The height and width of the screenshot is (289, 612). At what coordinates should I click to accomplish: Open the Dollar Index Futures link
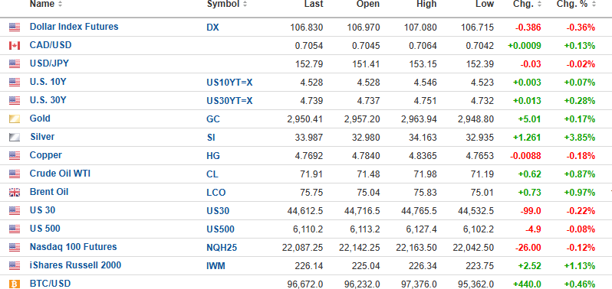pyautogui.click(x=74, y=27)
